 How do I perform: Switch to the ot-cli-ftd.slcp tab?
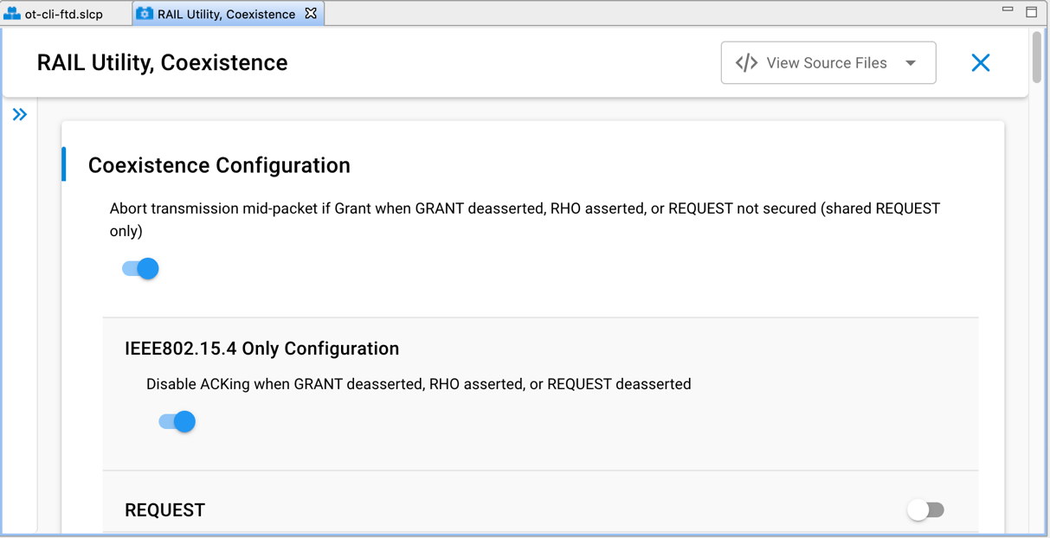pyautogui.click(x=63, y=14)
